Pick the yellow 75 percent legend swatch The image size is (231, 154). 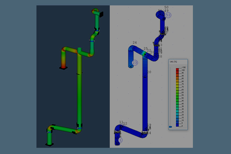(x=177, y=84)
